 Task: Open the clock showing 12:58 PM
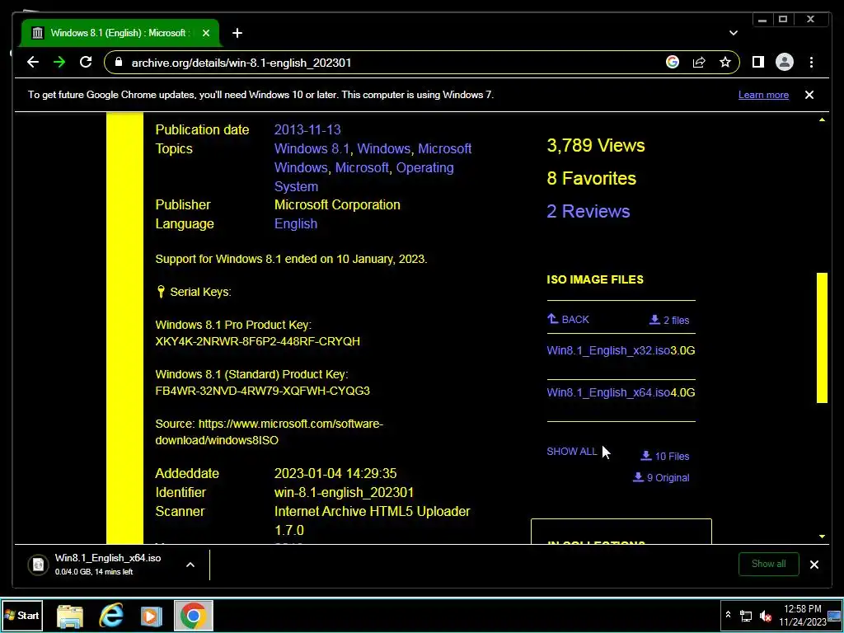803,615
